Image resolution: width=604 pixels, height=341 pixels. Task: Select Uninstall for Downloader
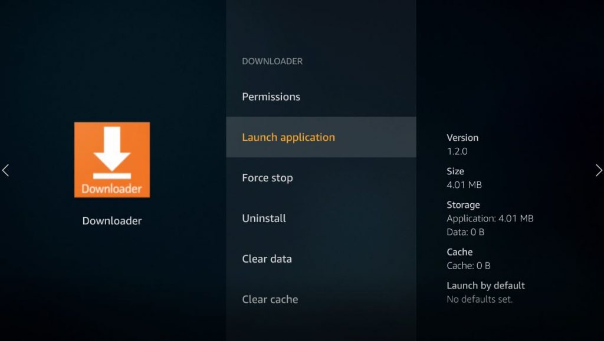coord(321,218)
